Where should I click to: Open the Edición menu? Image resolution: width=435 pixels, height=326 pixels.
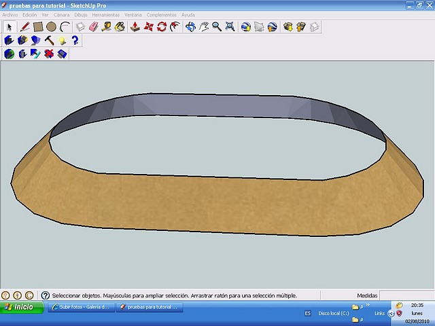(x=30, y=15)
